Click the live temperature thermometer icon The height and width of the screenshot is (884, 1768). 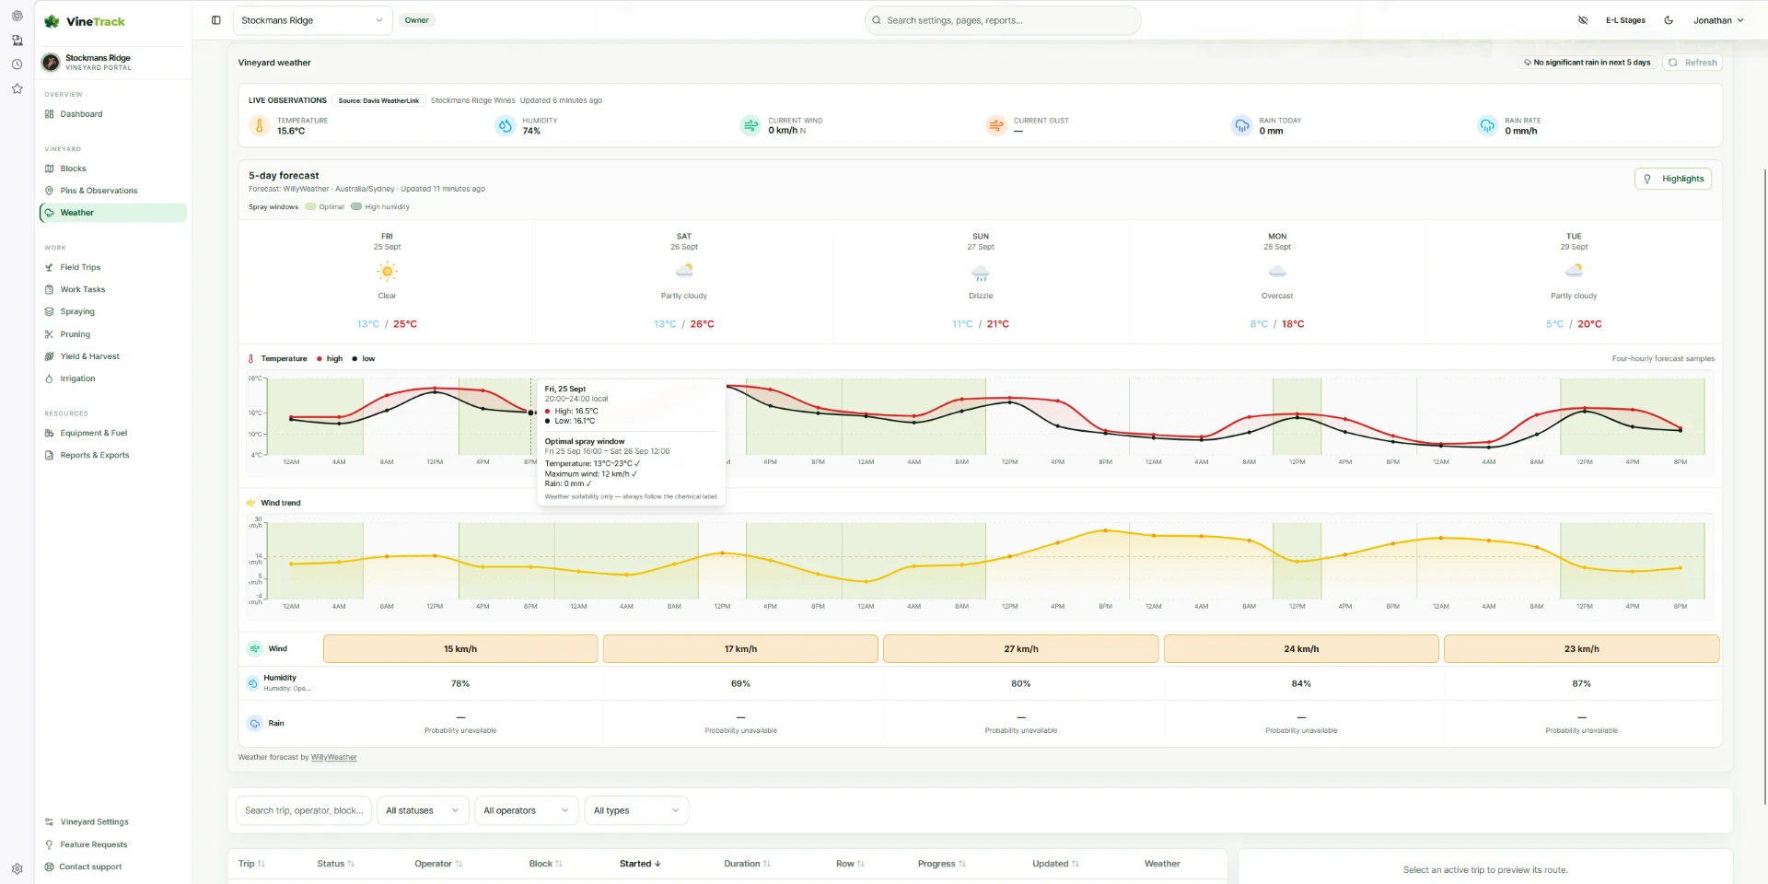[x=260, y=125]
